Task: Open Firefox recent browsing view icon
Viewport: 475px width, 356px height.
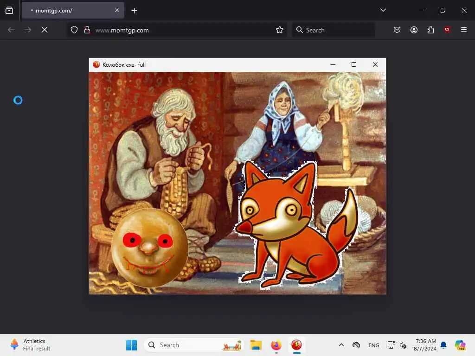Action: point(9,10)
